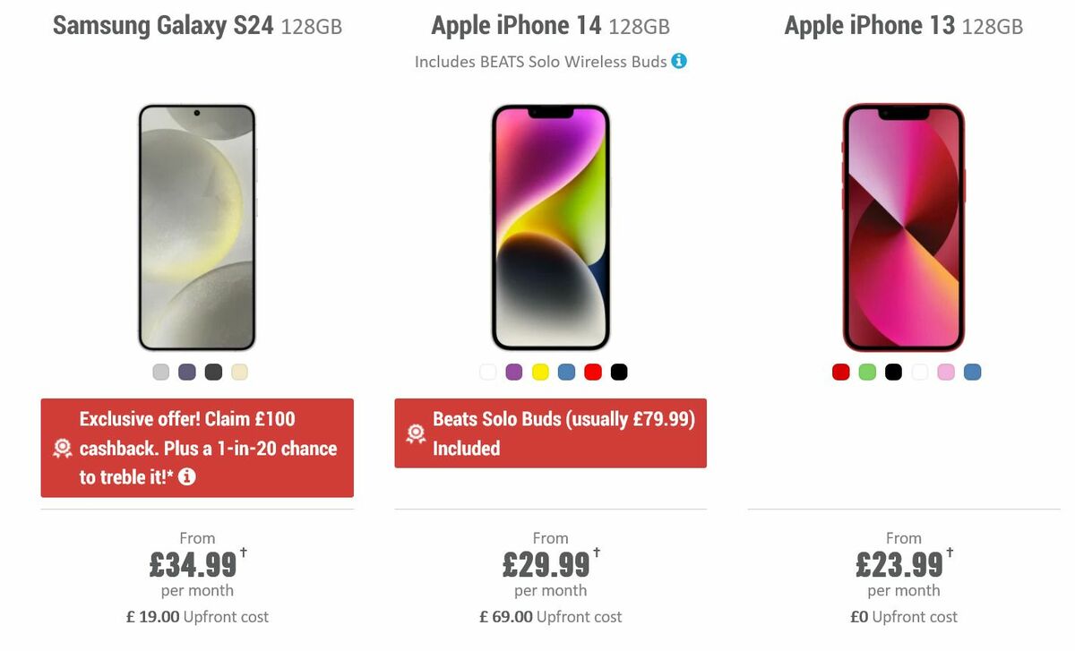Screen dimensions: 1075x651
Task: Click the Apple iPhone 13 128GB heading
Action: [x=903, y=25]
